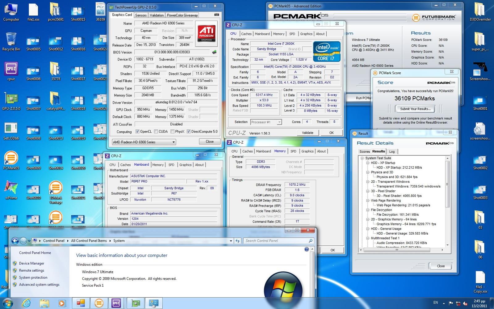The image size is (494, 309).
Task: Switch to the Sensors tab in GPU-Z
Action: 141,15
